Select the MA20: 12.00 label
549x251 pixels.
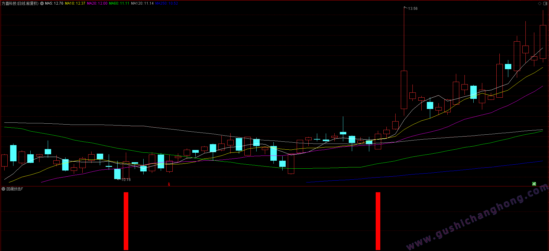point(97,3)
